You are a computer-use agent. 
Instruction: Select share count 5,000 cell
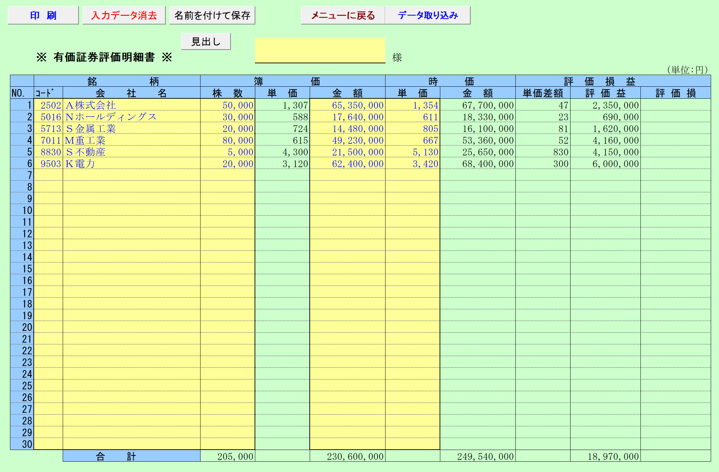(227, 152)
